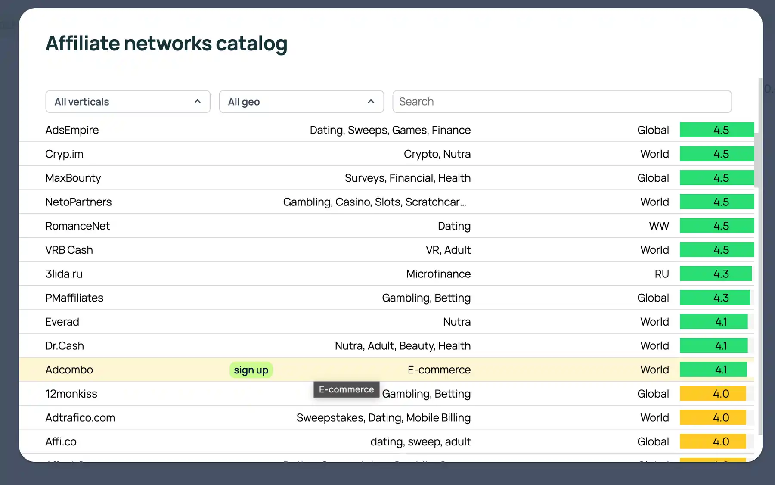Click the WW geo cell for RomanceNet
Image resolution: width=775 pixels, height=485 pixels.
coord(659,226)
